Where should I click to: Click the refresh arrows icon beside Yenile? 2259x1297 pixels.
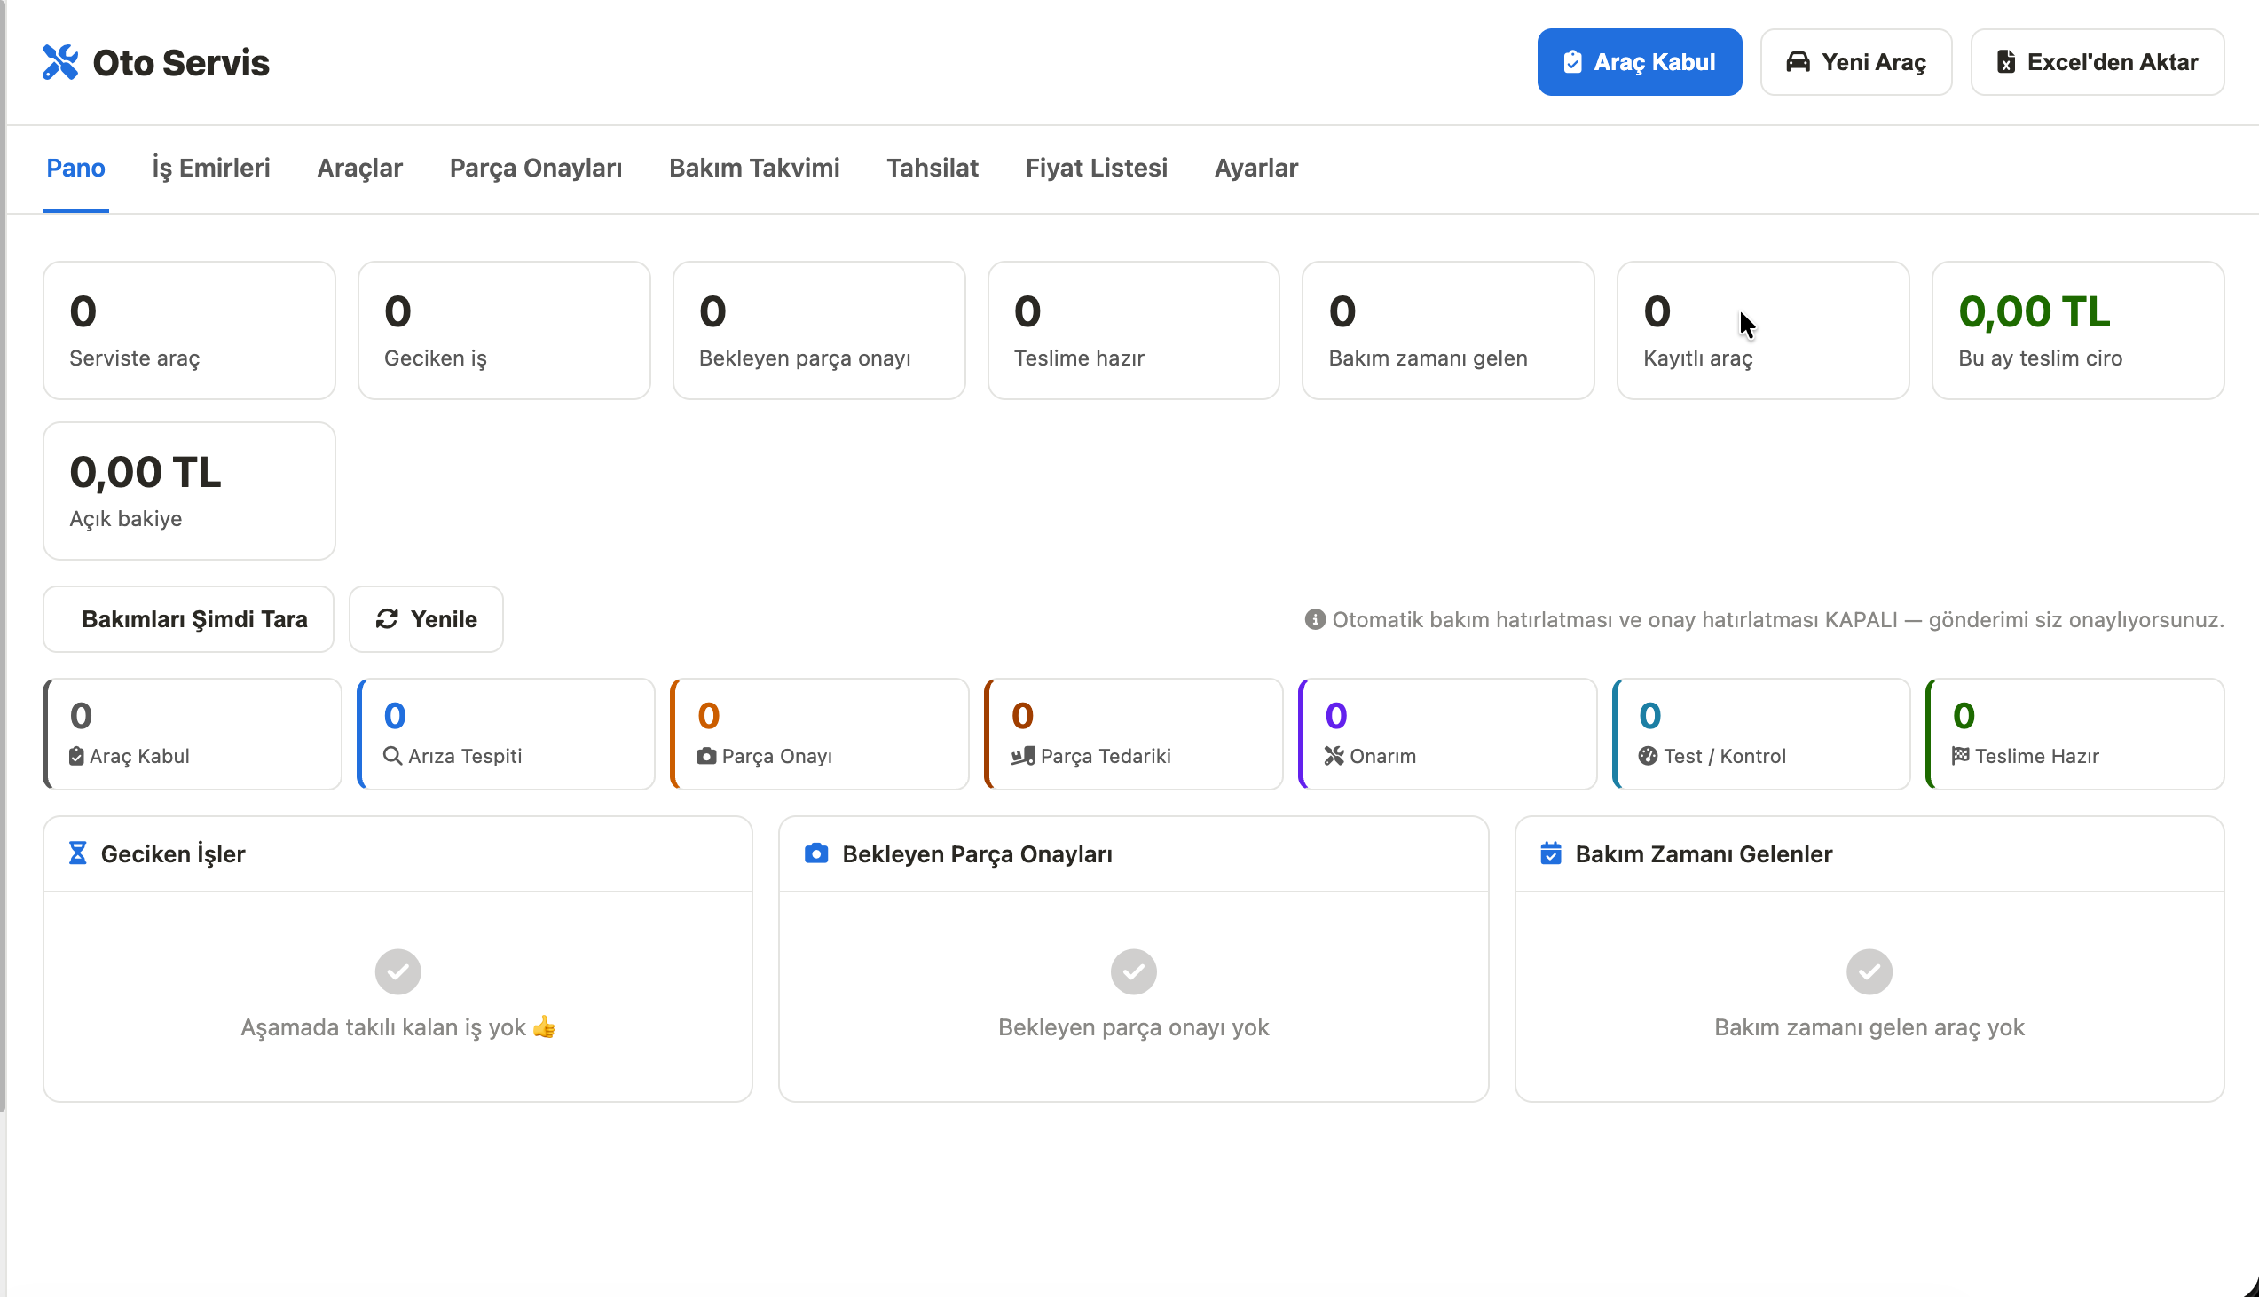tap(387, 619)
